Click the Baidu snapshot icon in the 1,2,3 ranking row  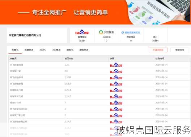coord(116,65)
